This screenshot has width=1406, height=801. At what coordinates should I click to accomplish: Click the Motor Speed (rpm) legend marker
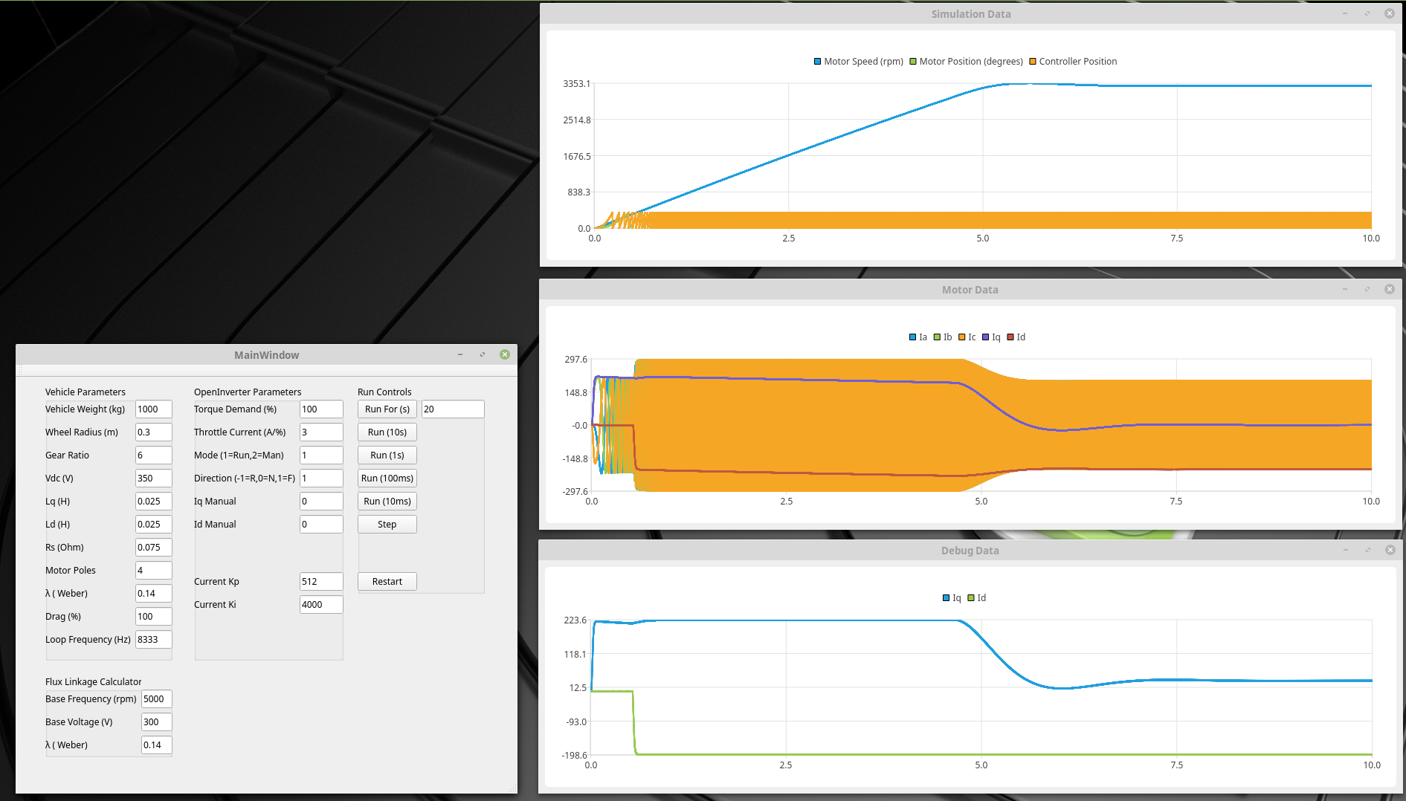818,62
